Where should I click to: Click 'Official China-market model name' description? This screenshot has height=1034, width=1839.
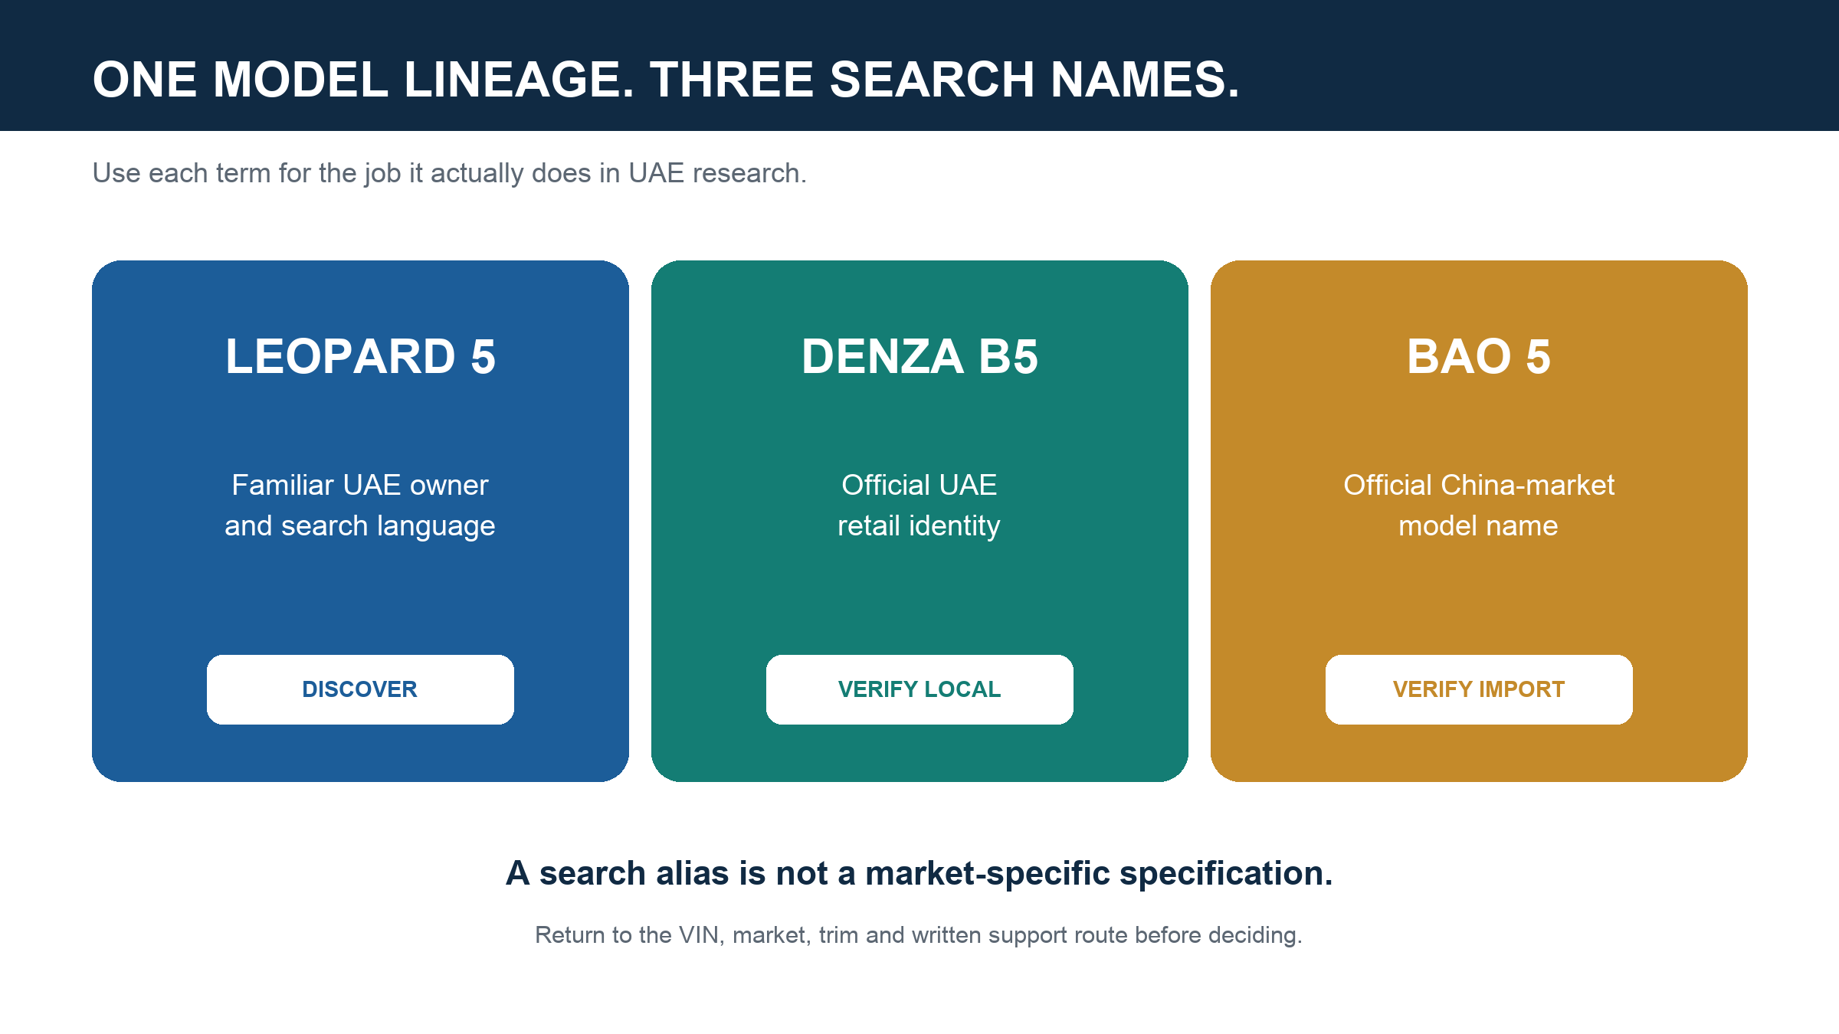tap(1479, 506)
